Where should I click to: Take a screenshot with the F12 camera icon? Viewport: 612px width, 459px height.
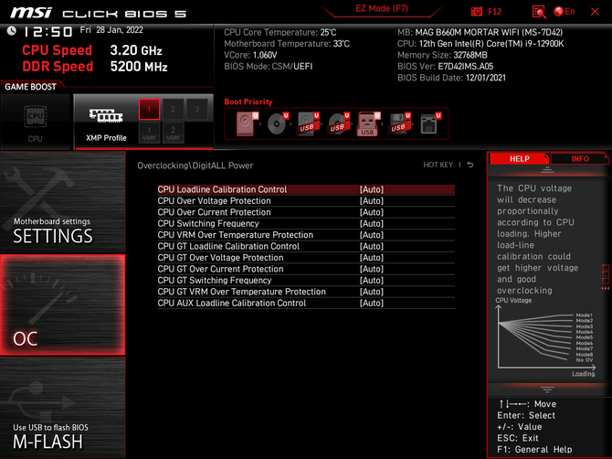[x=476, y=11]
